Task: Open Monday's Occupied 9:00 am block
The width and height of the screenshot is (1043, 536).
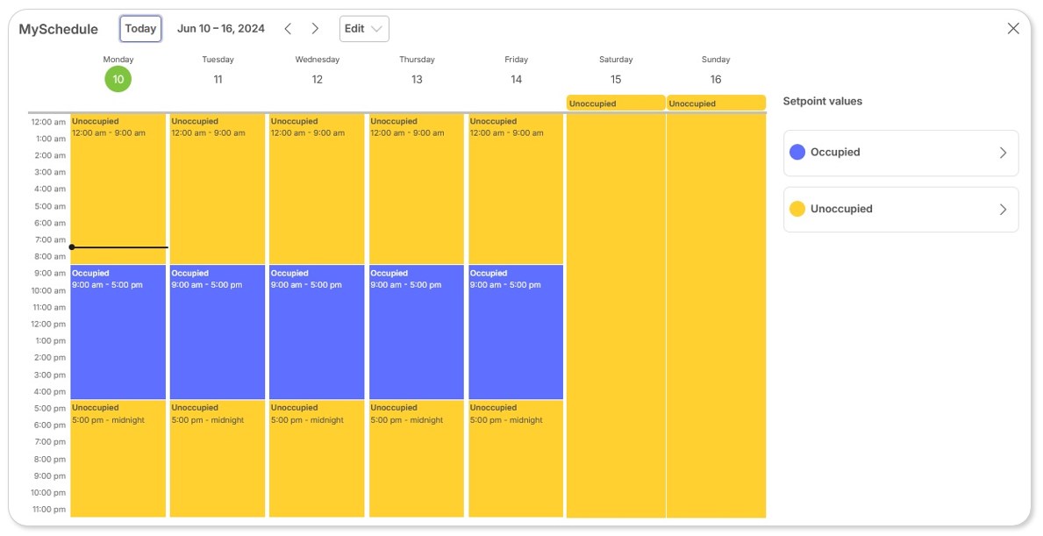Action: 118,332
